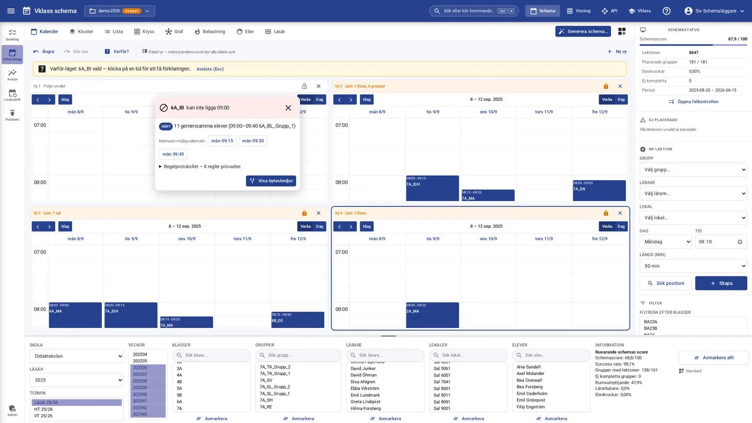This screenshot has width=752, height=423.
Task: Click the split panel divider handle
Action: coord(389,336)
